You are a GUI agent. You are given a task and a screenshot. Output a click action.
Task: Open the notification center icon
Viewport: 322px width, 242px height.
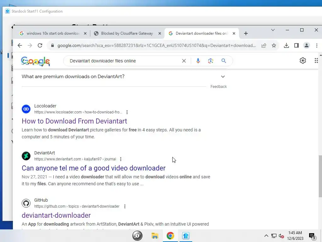(x=312, y=236)
